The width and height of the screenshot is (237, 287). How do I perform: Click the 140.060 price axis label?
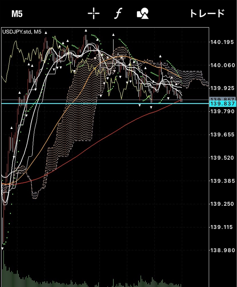click(x=222, y=65)
